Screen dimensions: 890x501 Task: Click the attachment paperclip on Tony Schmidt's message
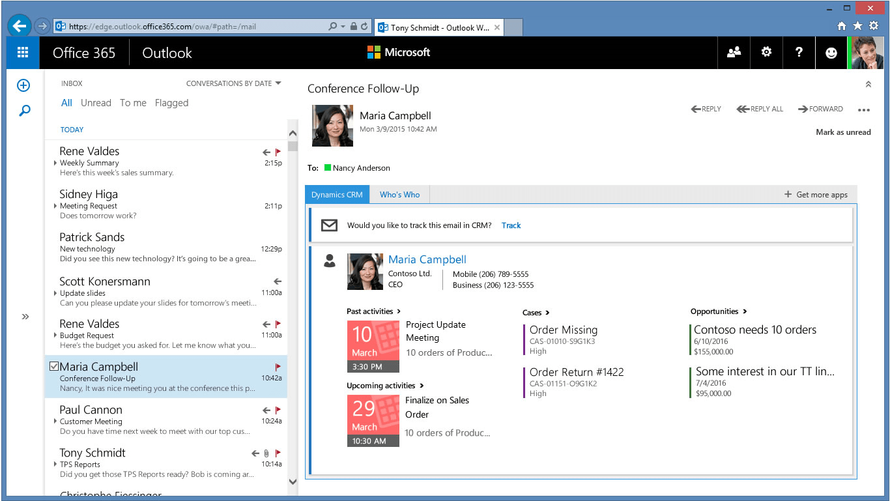pos(266,453)
